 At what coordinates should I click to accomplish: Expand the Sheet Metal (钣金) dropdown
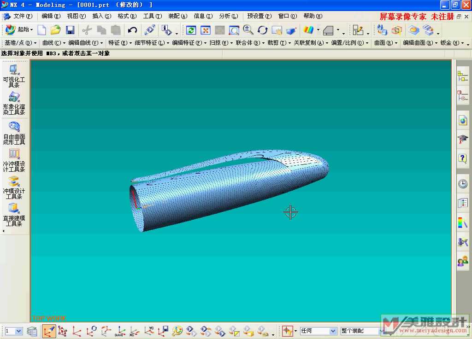pyautogui.click(x=452, y=43)
